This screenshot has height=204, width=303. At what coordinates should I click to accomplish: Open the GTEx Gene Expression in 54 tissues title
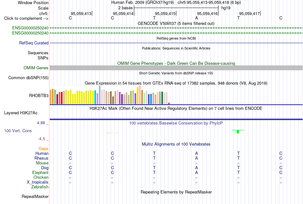(x=176, y=83)
